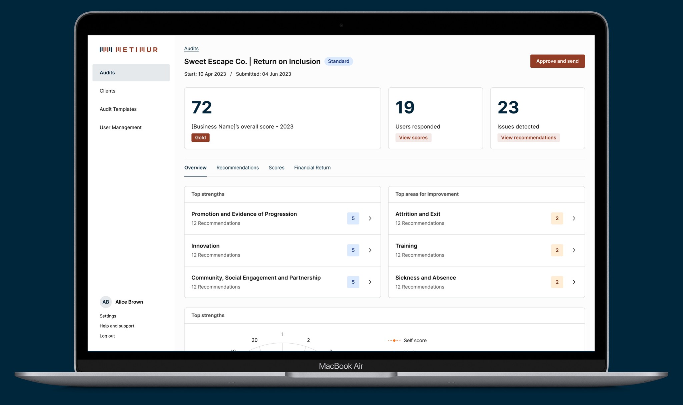
Task: Click the score 2 badge for Training
Action: coord(557,250)
